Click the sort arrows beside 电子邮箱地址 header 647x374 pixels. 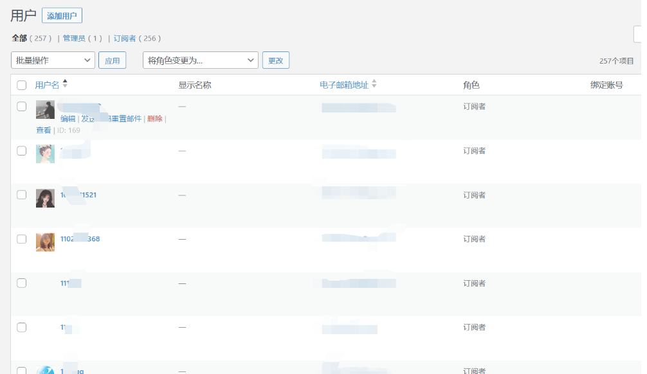tap(374, 84)
